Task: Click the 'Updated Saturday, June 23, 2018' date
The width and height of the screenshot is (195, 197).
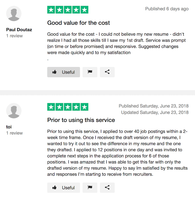Action: click(155, 112)
